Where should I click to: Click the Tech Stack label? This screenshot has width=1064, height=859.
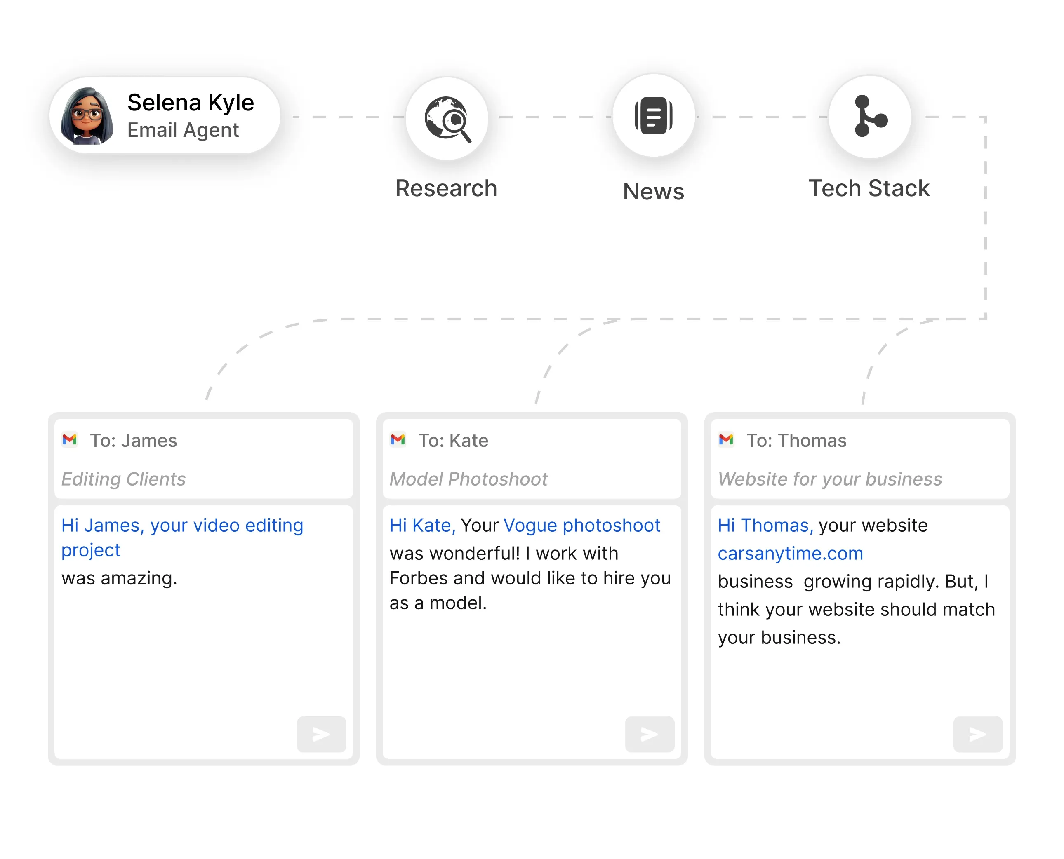[869, 188]
